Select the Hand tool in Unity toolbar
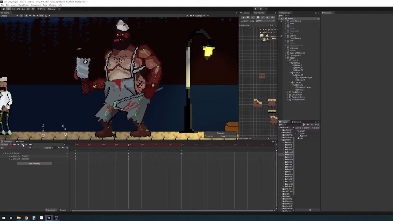393x221 pixels. coord(3,9)
